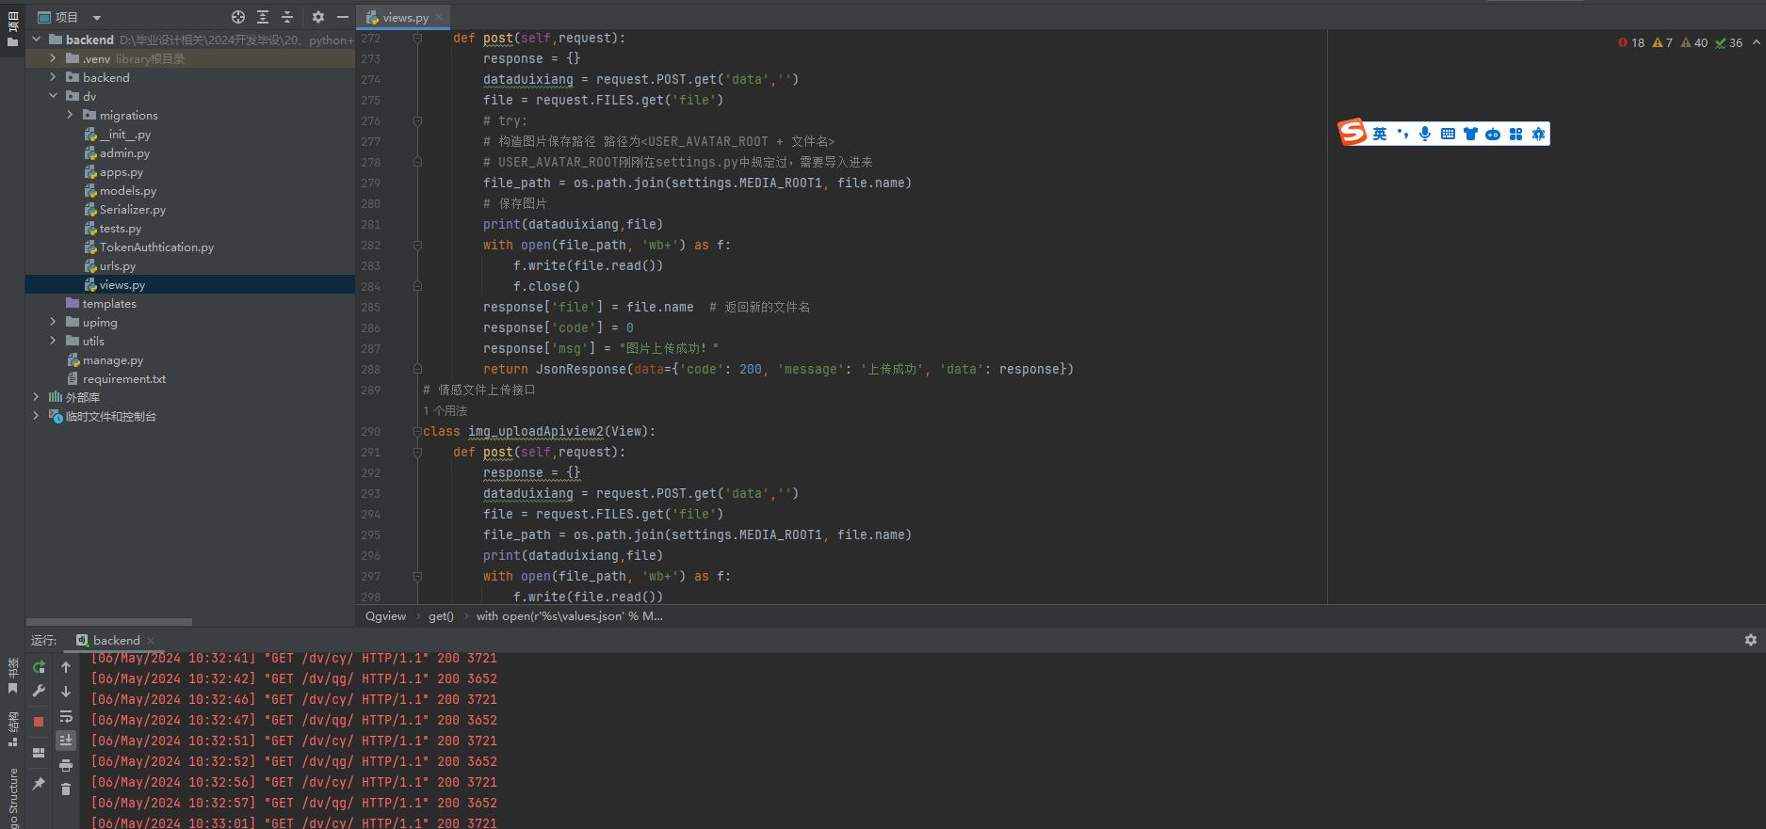This screenshot has height=829, width=1766.
Task: Fold class img_uploadApiview2 at line 290
Action: 417,431
